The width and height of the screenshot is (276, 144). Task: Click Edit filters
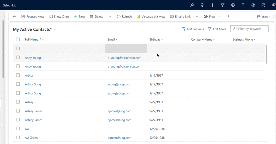pyautogui.click(x=217, y=29)
